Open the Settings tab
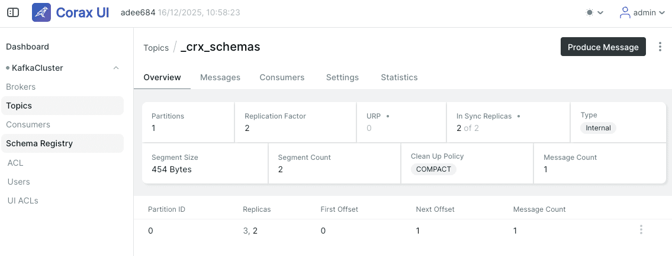 pyautogui.click(x=342, y=78)
